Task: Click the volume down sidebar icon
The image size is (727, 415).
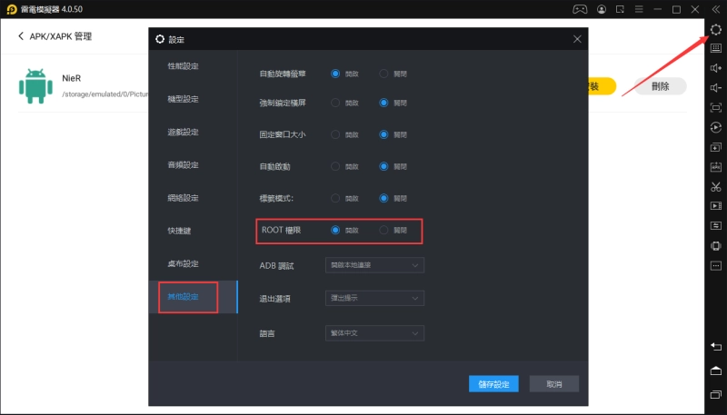Action: pos(716,88)
